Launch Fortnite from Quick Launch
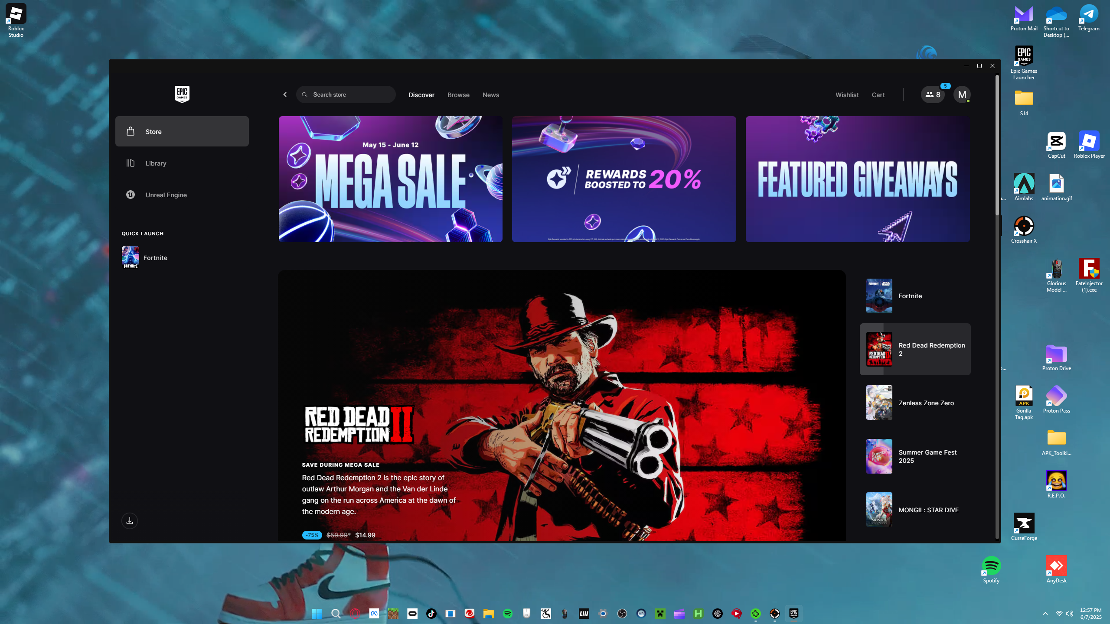This screenshot has width=1110, height=624. (155, 258)
